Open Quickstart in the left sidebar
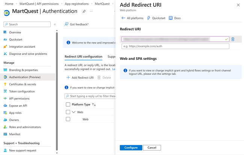 15,40
